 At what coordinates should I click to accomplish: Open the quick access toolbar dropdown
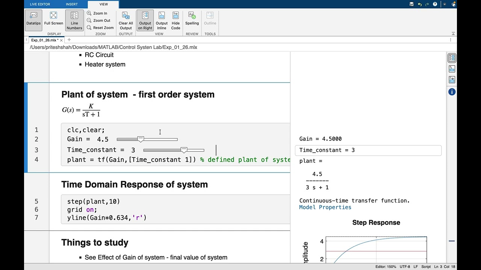coord(445,4)
